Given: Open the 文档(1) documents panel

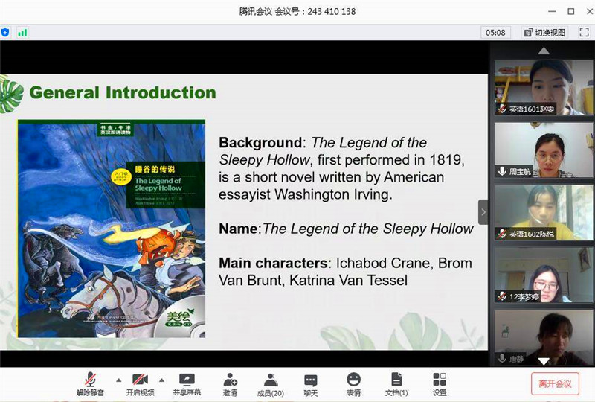Looking at the screenshot, I should (x=396, y=383).
